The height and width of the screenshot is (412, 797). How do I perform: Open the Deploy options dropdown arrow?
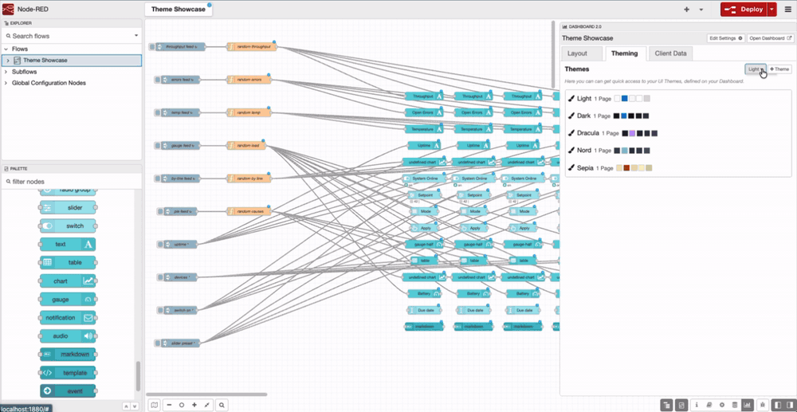(772, 9)
